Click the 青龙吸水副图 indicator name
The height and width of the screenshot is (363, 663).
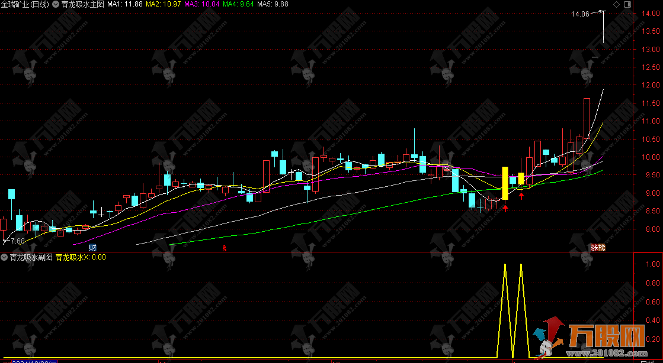click(x=31, y=257)
